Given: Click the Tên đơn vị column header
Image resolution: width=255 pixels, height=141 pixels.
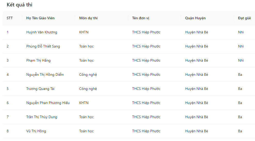Looking at the screenshot, I should 141,18.
